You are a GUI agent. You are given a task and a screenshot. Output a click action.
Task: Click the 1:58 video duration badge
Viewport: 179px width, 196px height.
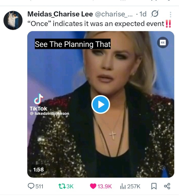tap(38, 169)
